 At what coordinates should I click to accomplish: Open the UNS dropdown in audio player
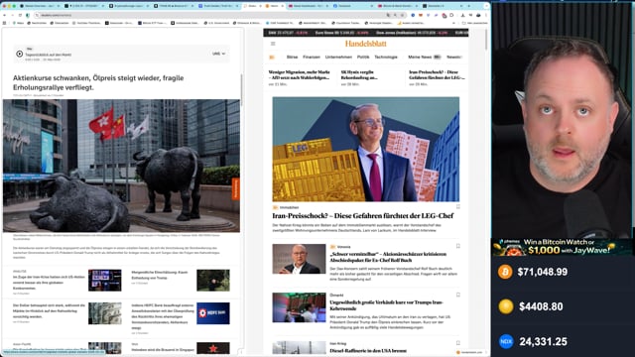218,54
